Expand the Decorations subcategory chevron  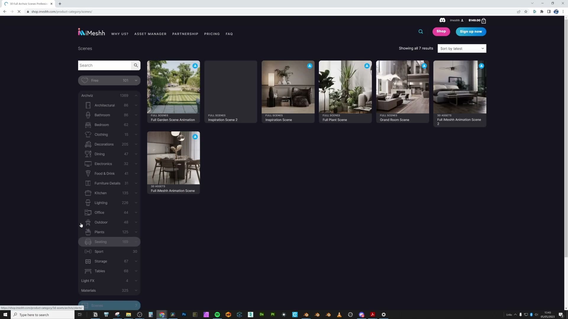click(136, 144)
